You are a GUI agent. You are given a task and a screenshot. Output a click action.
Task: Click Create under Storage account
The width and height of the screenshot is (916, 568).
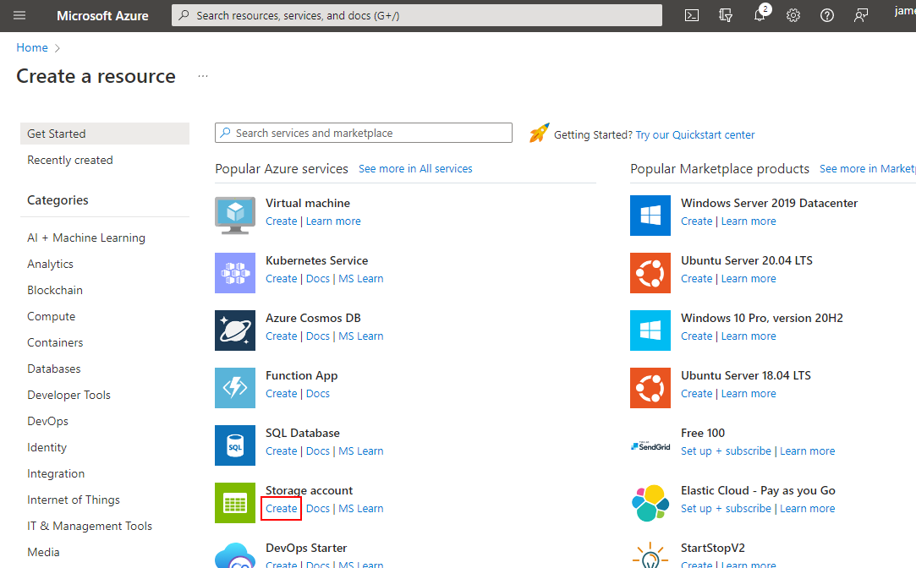(x=282, y=509)
